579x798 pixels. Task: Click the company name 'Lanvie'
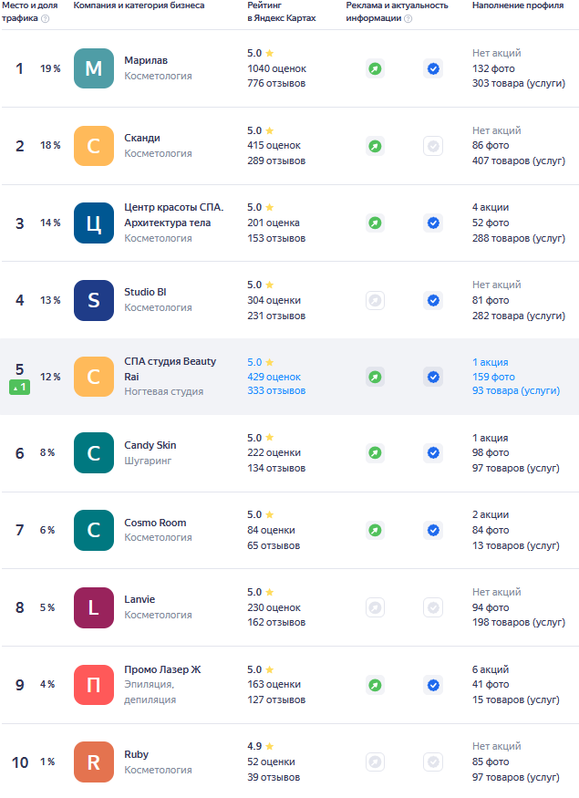(140, 599)
